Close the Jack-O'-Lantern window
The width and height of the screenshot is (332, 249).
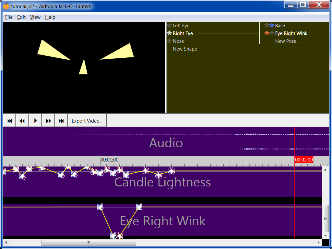tap(319, 5)
